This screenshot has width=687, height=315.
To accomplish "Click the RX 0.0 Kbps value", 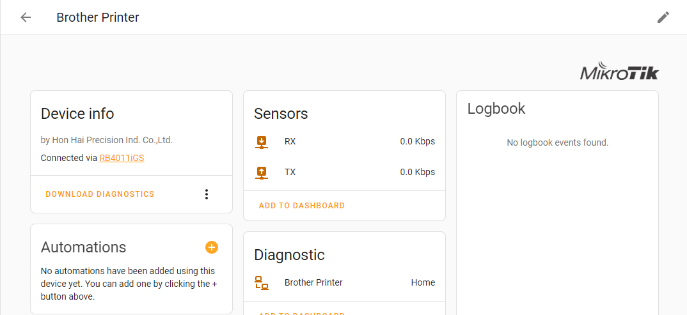I will [417, 142].
